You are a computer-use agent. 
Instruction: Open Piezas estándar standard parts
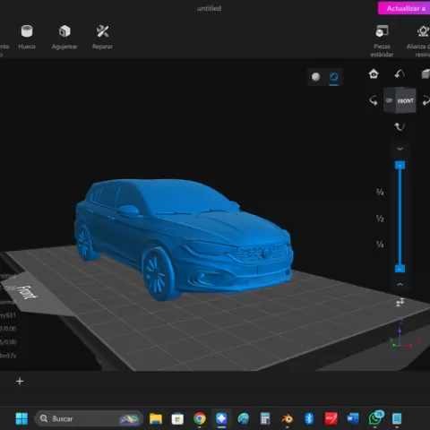coord(382,41)
